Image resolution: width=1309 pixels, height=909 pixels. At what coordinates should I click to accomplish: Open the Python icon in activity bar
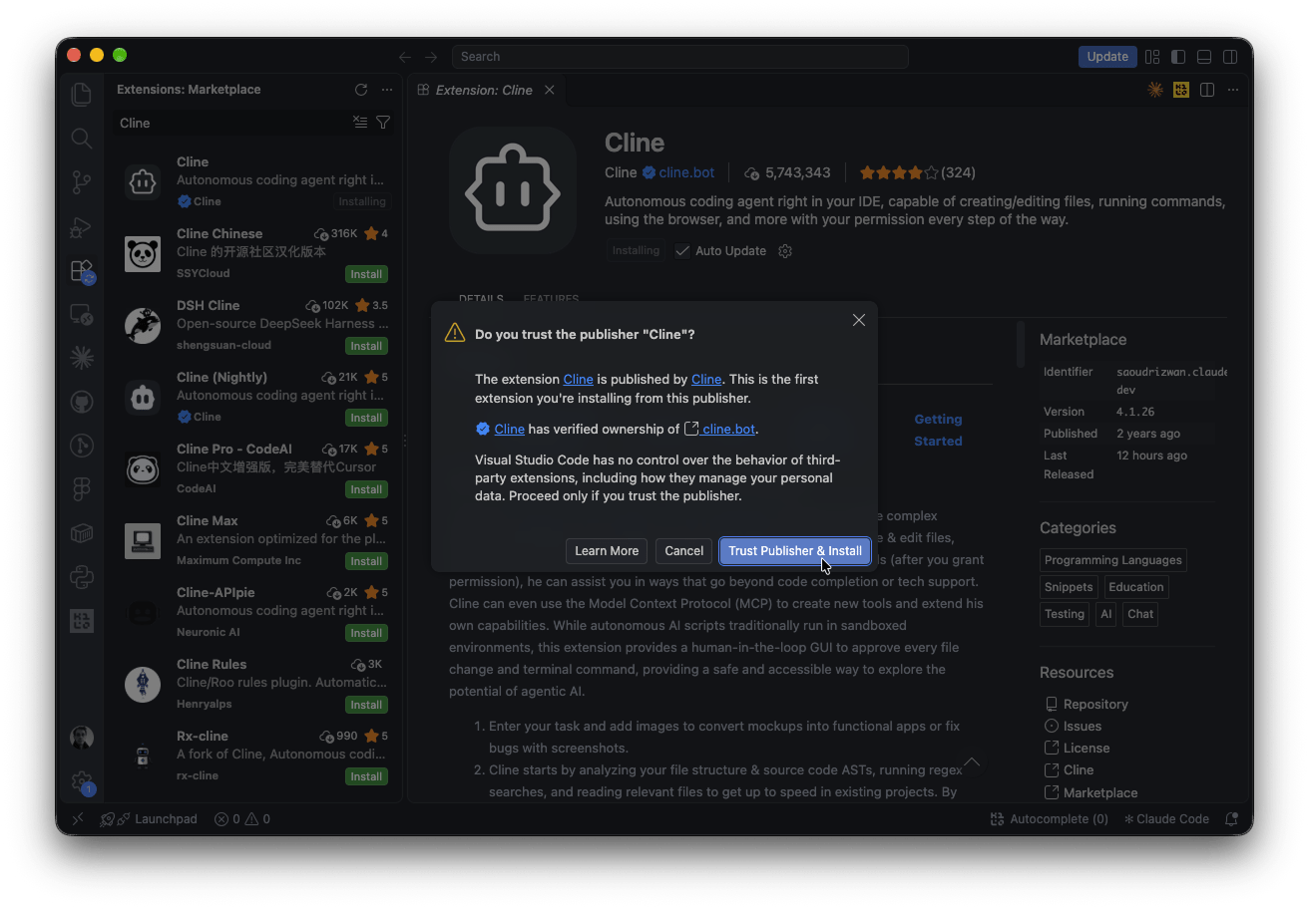[82, 576]
